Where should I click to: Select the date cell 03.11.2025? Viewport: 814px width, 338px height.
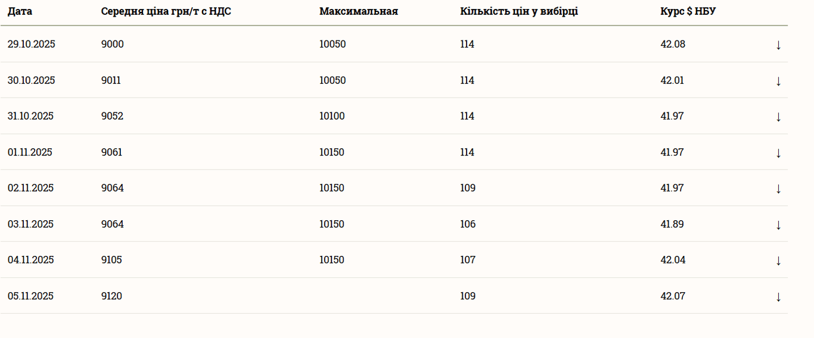pyautogui.click(x=31, y=224)
